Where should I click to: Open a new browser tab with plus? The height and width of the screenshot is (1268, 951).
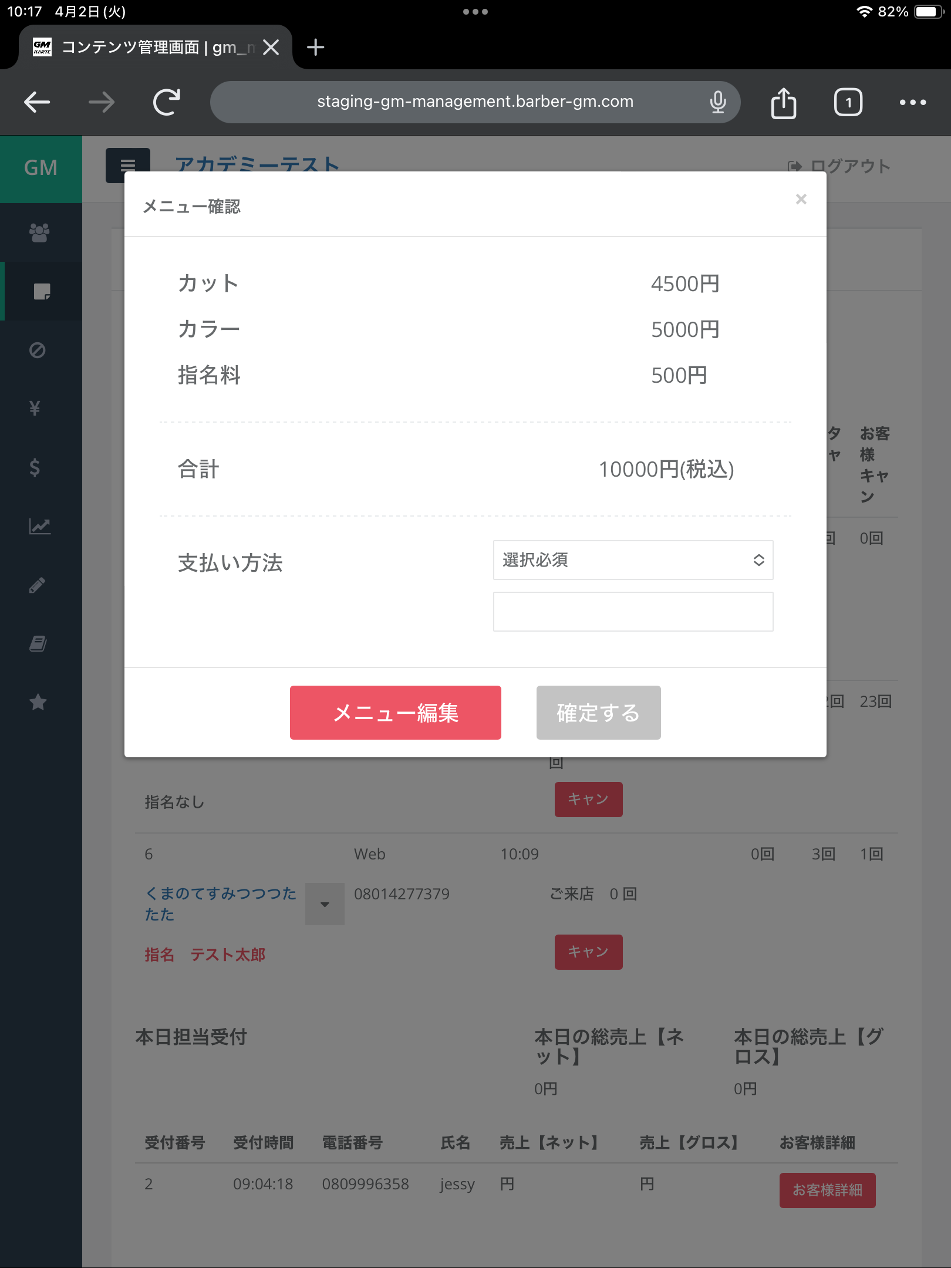[315, 48]
